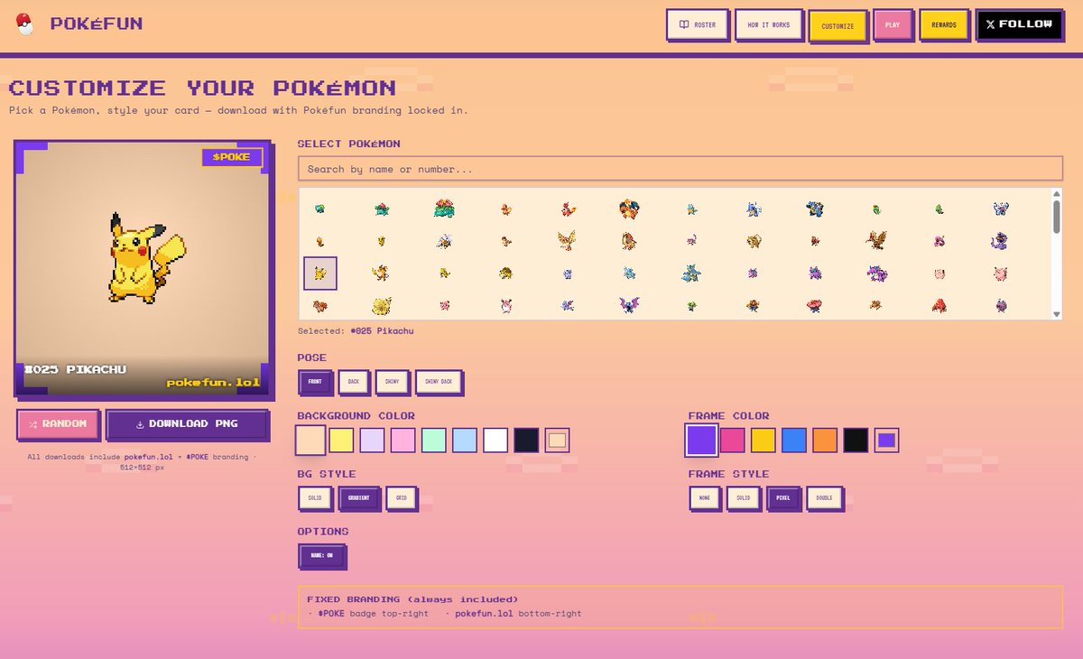
Task: Click the X Follow button
Action: pyautogui.click(x=1019, y=24)
